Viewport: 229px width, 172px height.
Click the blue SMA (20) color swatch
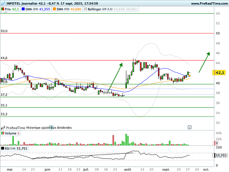pyautogui.click(x=23, y=9)
